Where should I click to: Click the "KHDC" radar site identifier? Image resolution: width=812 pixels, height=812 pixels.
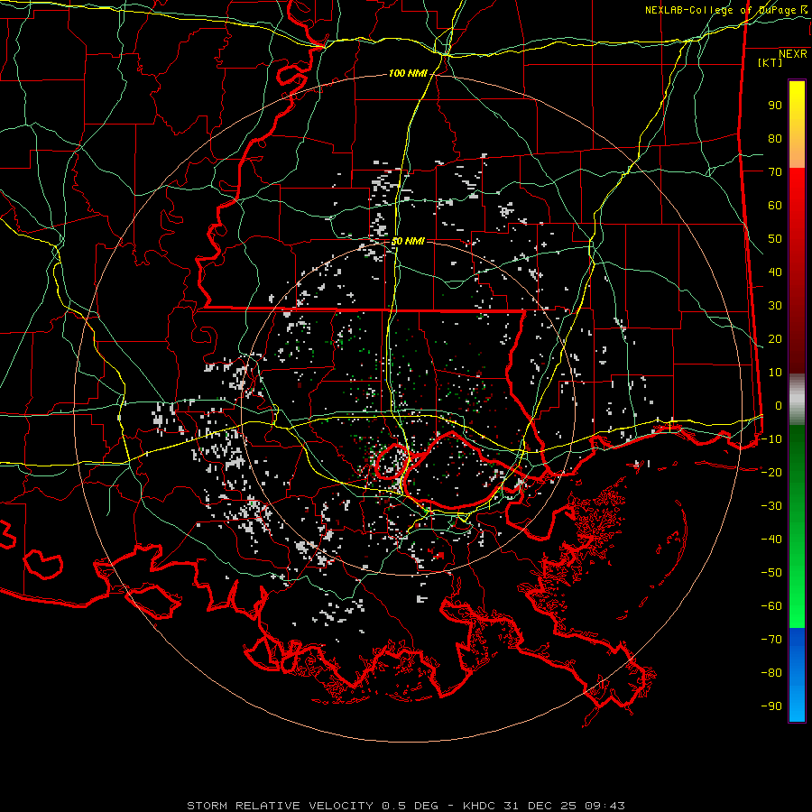[479, 806]
